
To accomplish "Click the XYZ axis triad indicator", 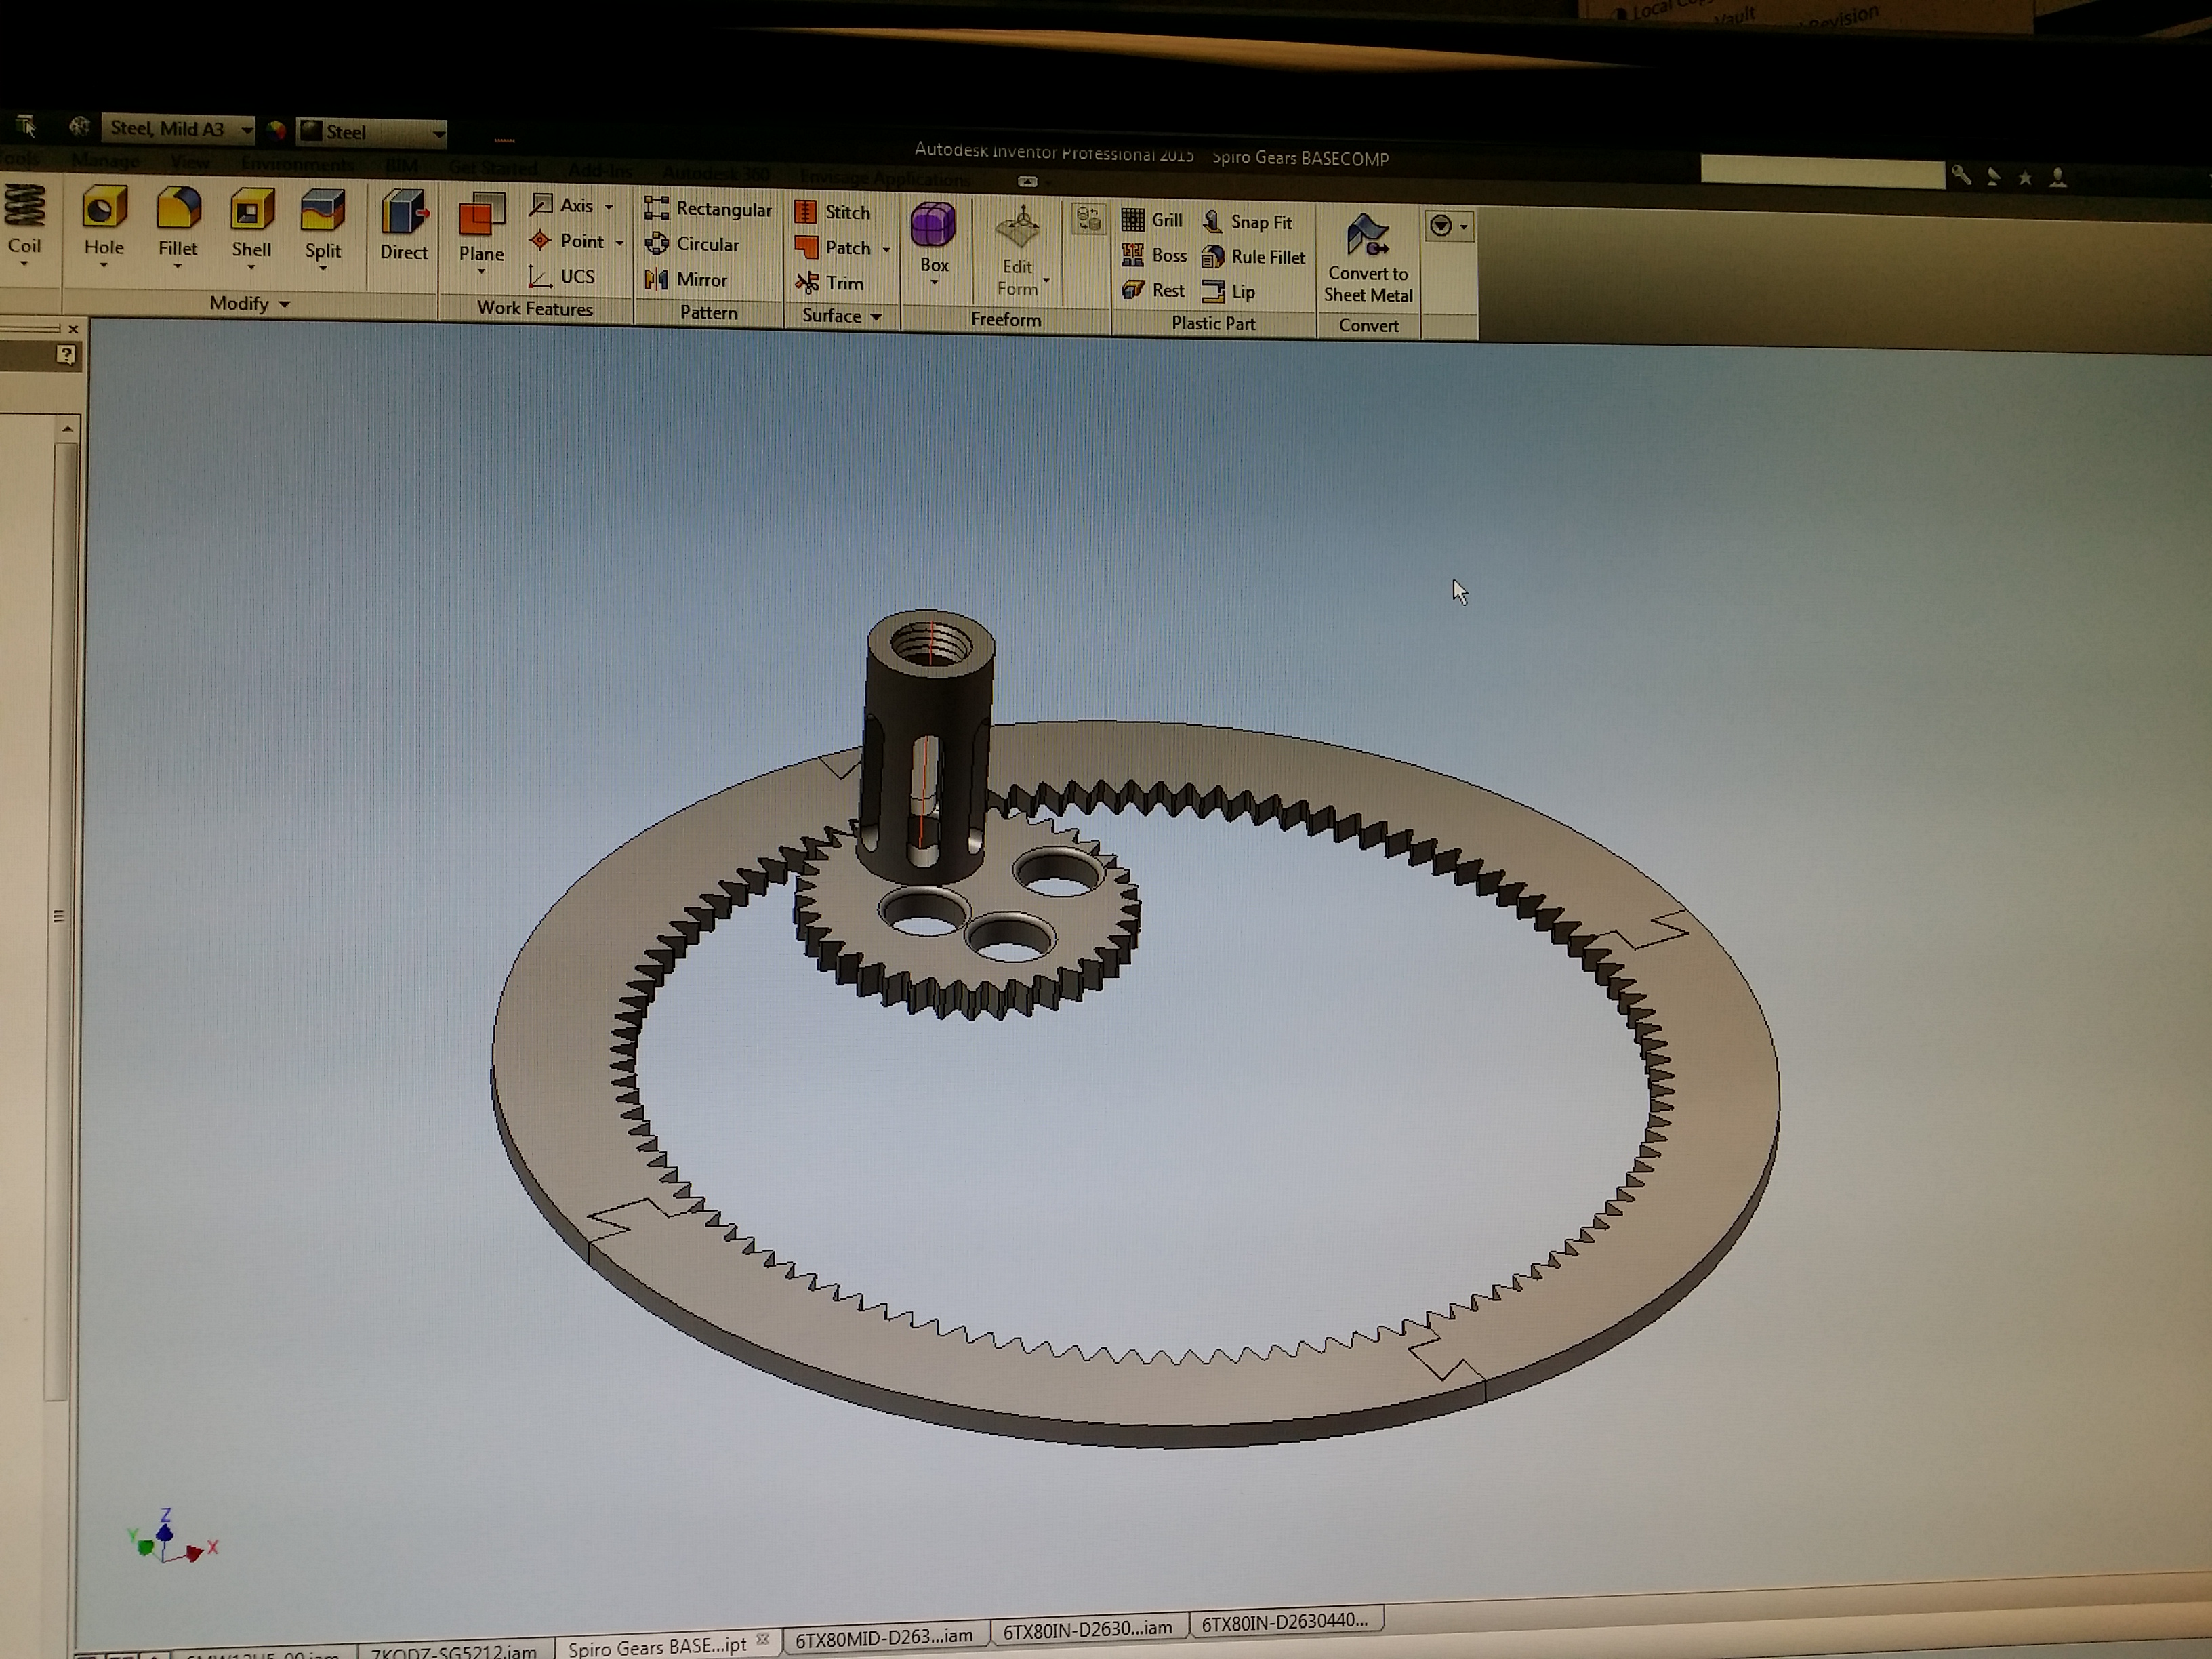I will [x=172, y=1538].
